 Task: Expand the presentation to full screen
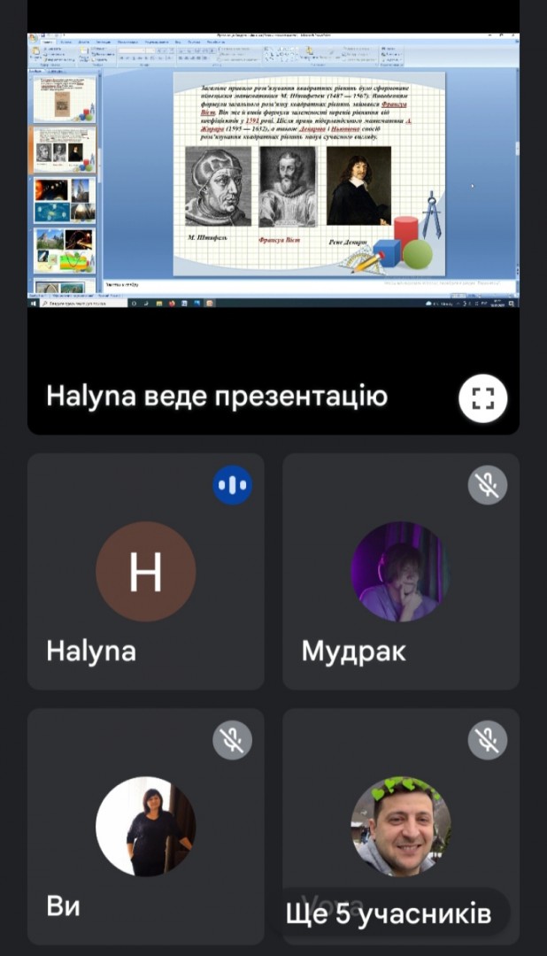[x=482, y=398]
